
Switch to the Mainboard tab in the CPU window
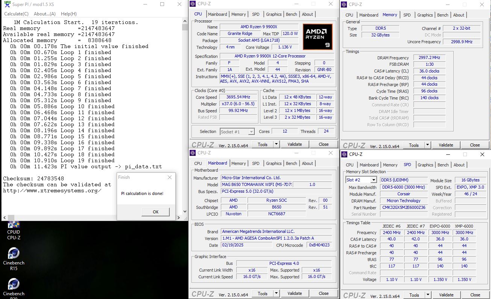[x=217, y=14]
